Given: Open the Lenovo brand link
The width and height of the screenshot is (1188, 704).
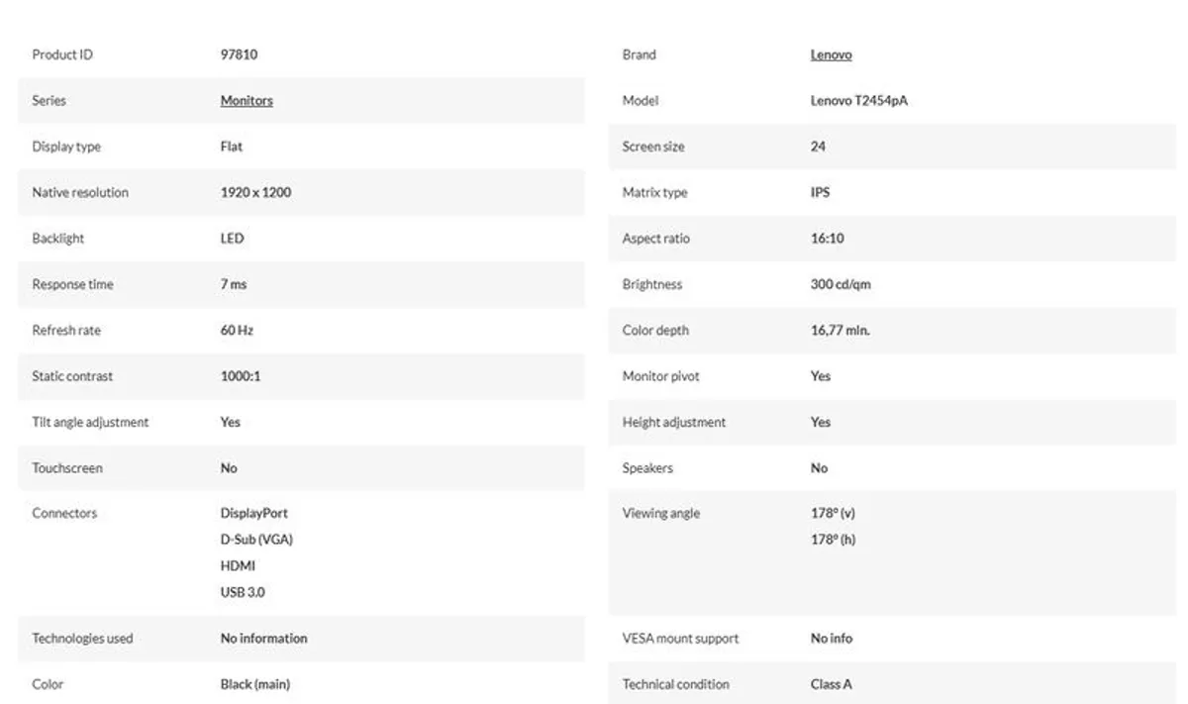Looking at the screenshot, I should [x=831, y=55].
